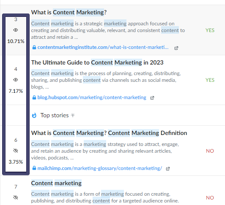Image resolution: width=225 pixels, height=205 pixels.
Task: Click the flame icon beside Top stories
Action: [34, 115]
